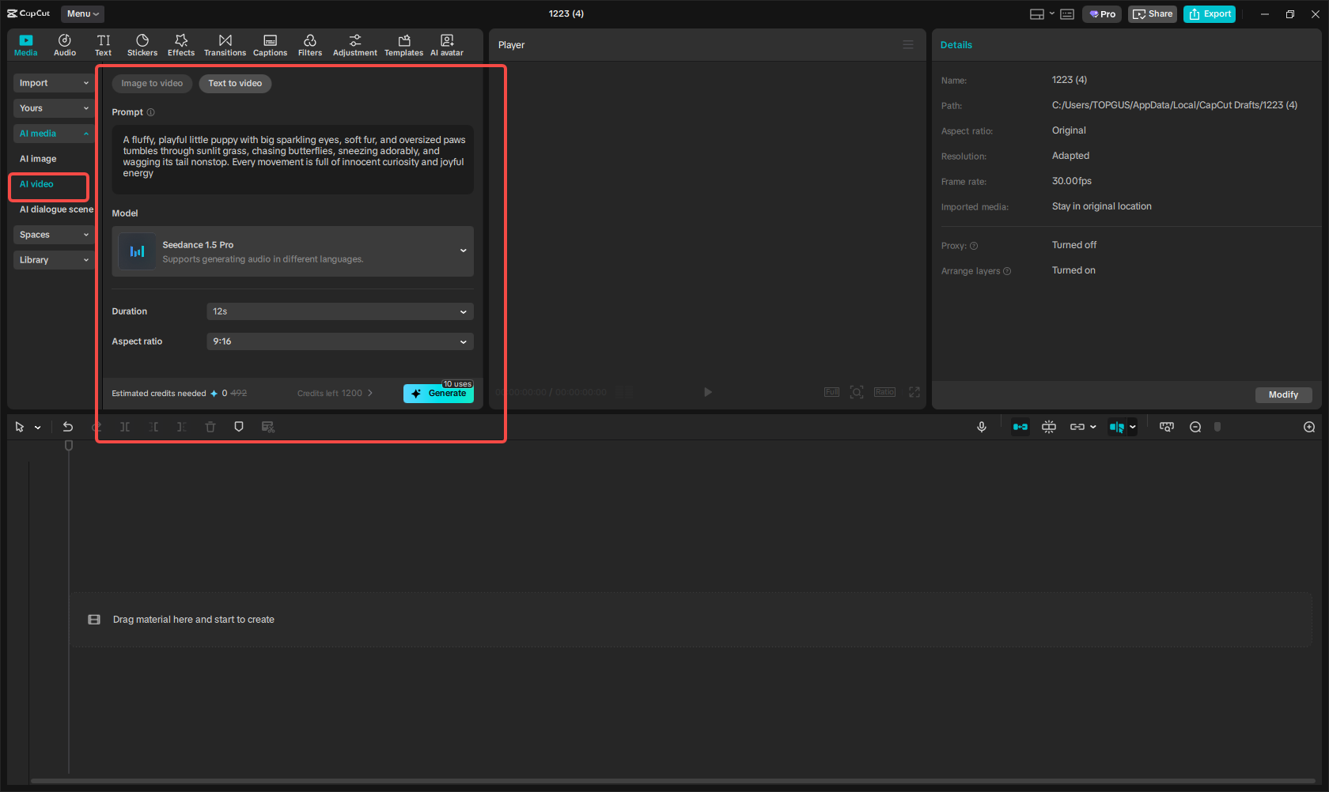This screenshot has width=1329, height=792.
Task: Click the microphone to record a voiceover
Action: [x=981, y=426]
